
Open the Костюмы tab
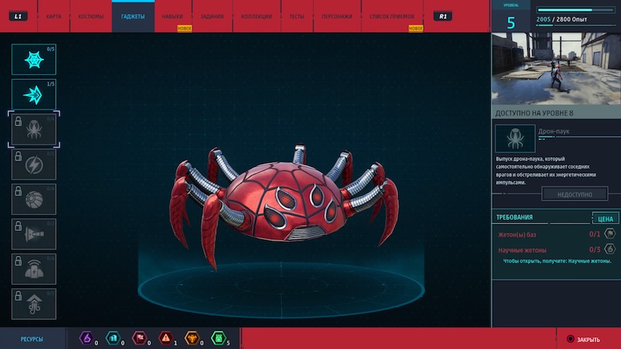click(x=90, y=17)
